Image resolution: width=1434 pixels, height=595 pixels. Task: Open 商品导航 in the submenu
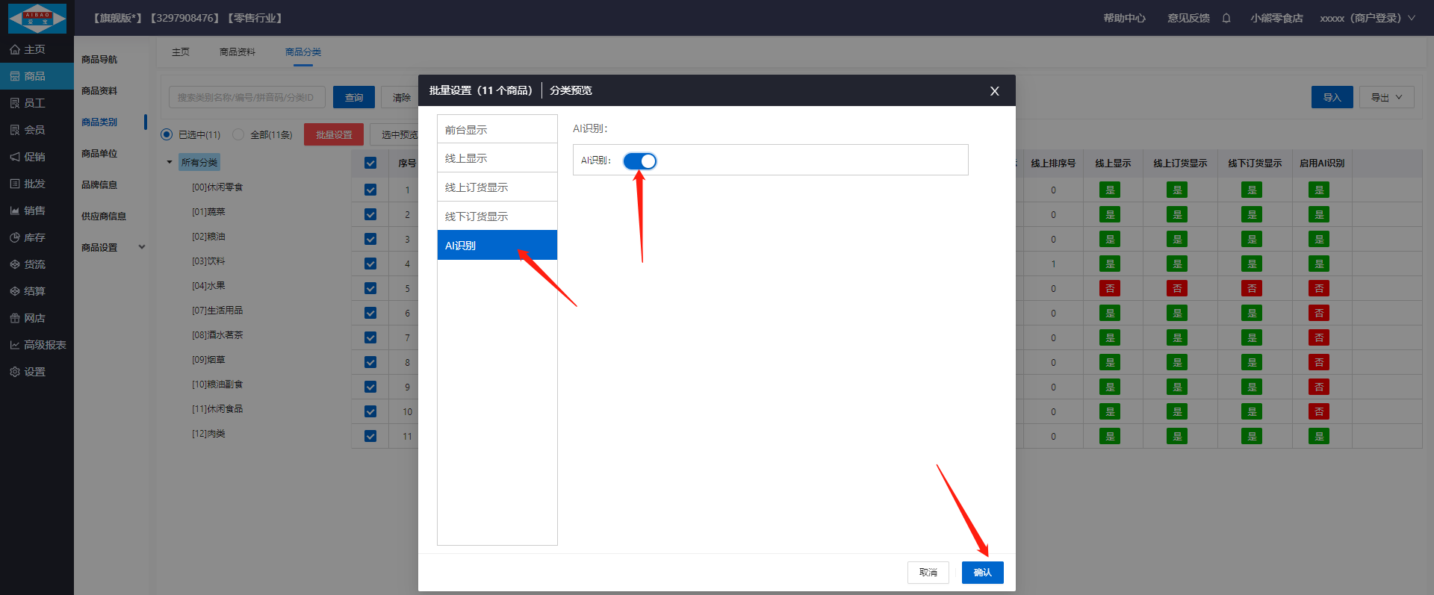pyautogui.click(x=99, y=59)
